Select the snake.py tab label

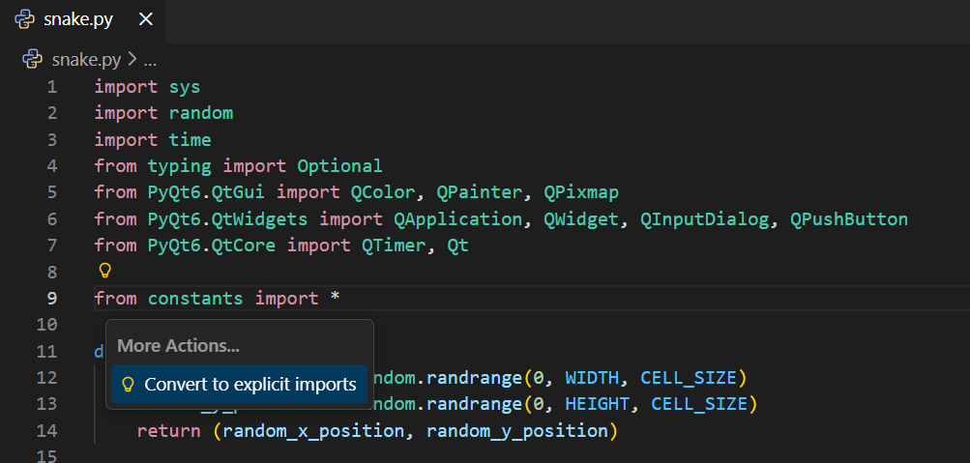pyautogui.click(x=78, y=19)
